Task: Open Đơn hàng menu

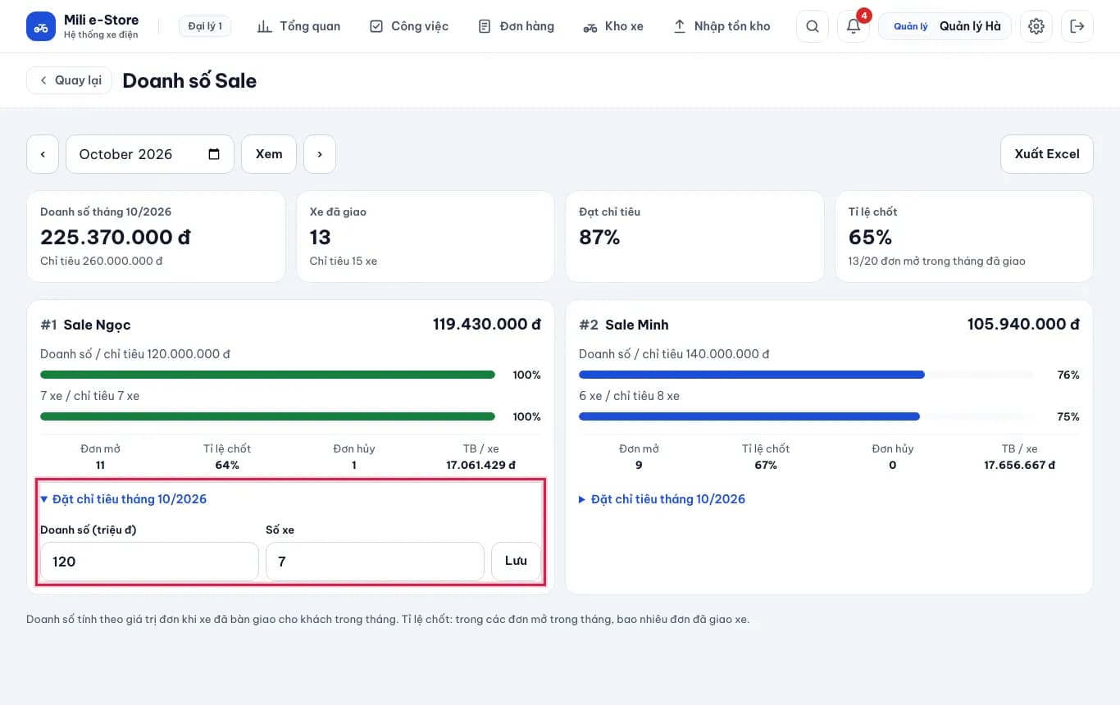Action: pos(516,26)
